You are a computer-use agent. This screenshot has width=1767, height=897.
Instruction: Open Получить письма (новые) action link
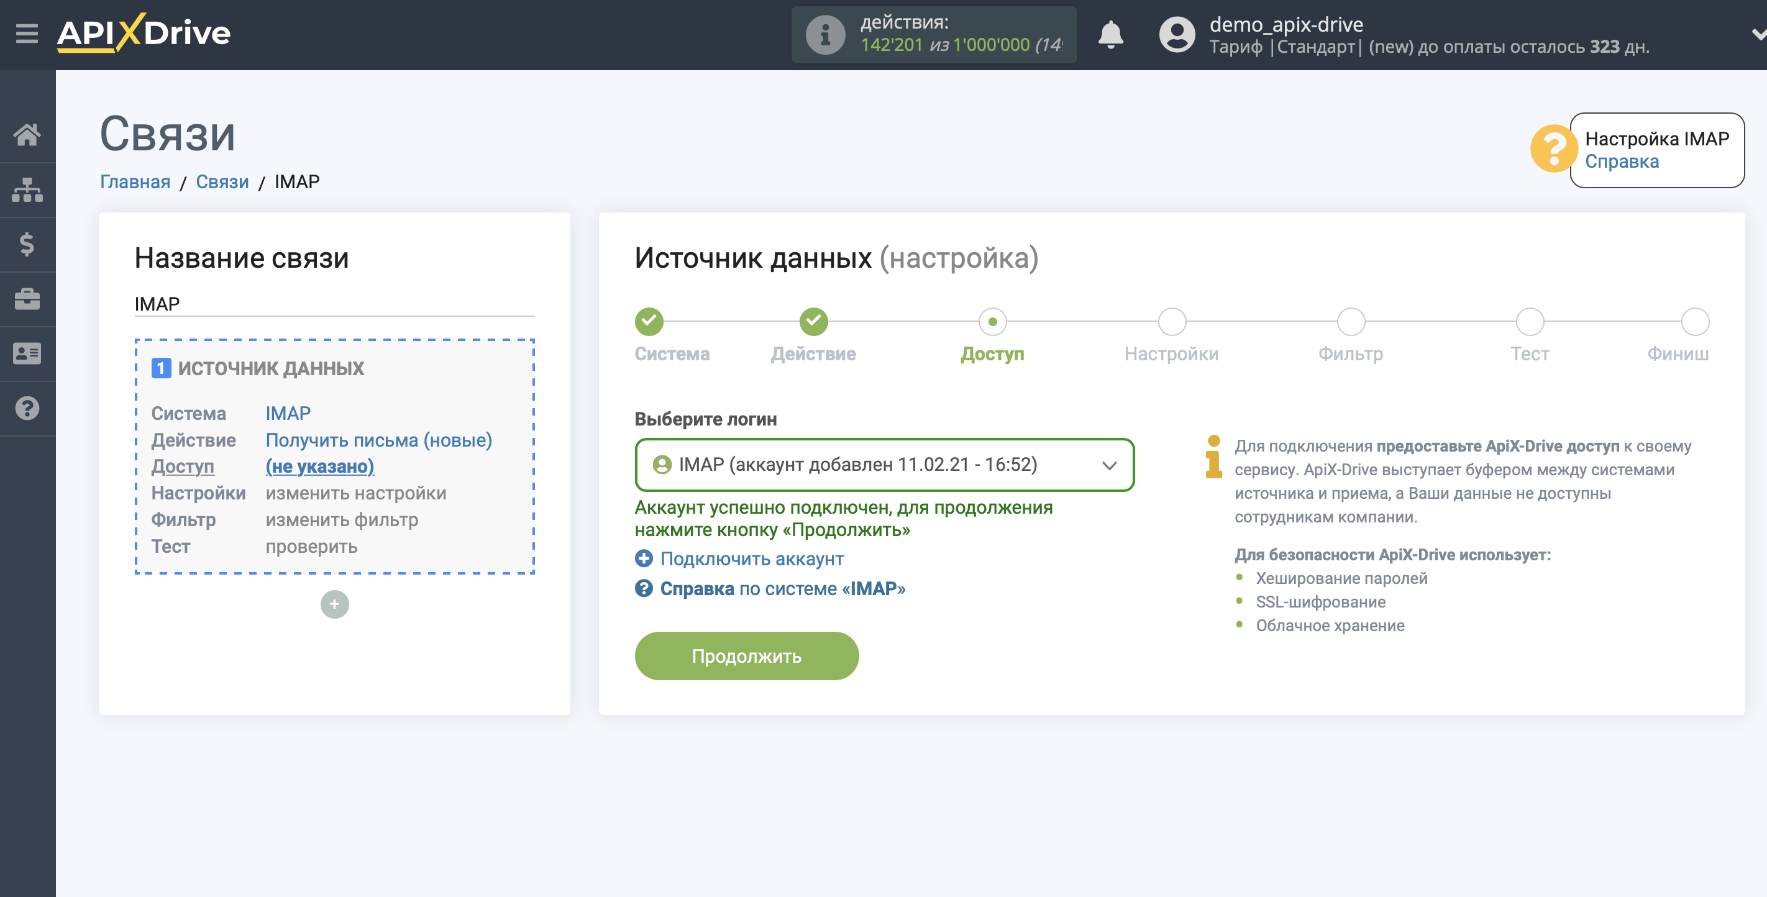click(378, 440)
